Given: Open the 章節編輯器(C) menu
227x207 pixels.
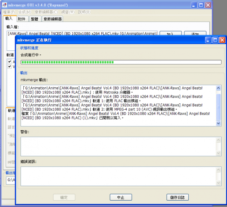Looking at the screenshot, I should click(x=46, y=12).
